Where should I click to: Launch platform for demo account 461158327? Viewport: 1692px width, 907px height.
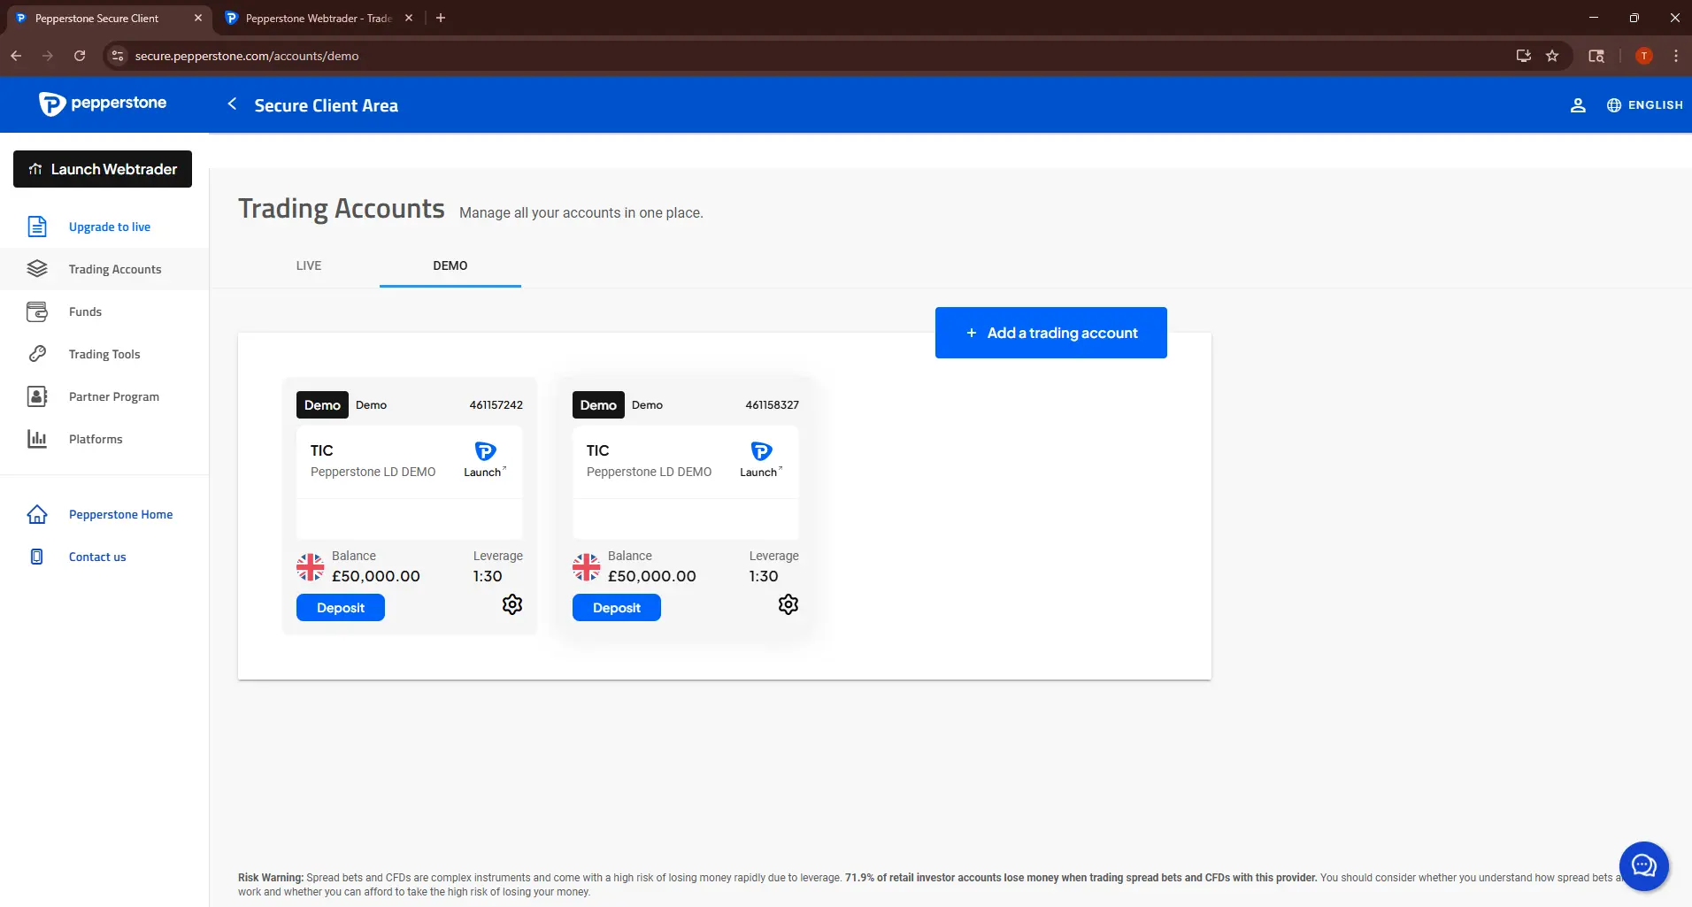pyautogui.click(x=761, y=459)
